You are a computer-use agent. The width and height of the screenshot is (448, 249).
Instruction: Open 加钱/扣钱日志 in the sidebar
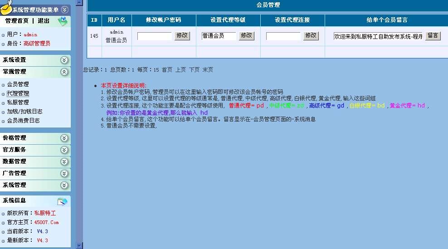pos(24,112)
